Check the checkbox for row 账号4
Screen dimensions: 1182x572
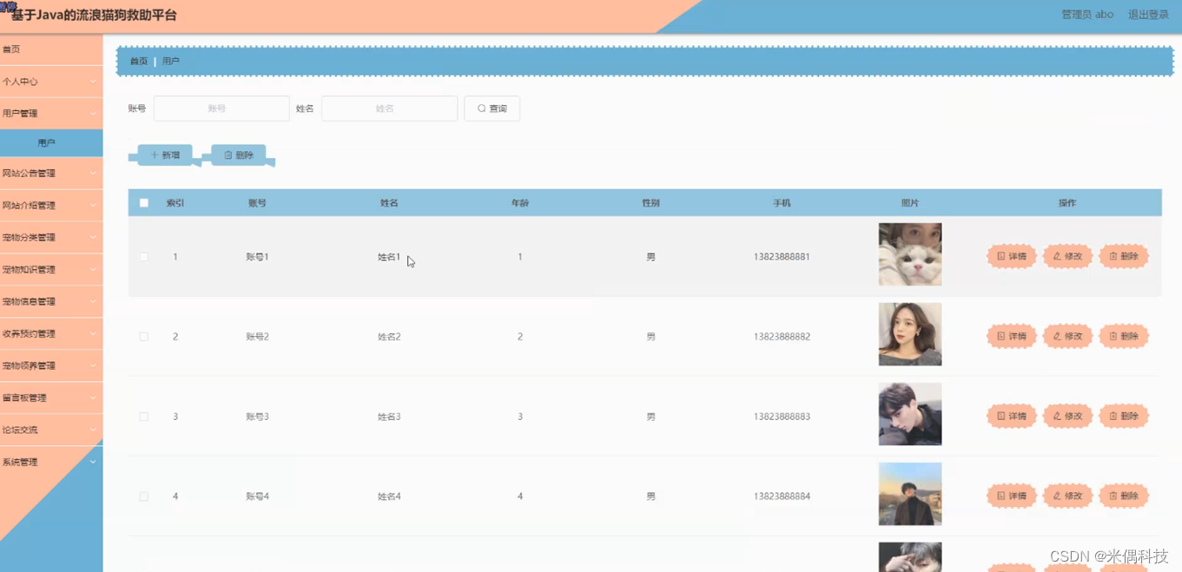click(x=144, y=496)
